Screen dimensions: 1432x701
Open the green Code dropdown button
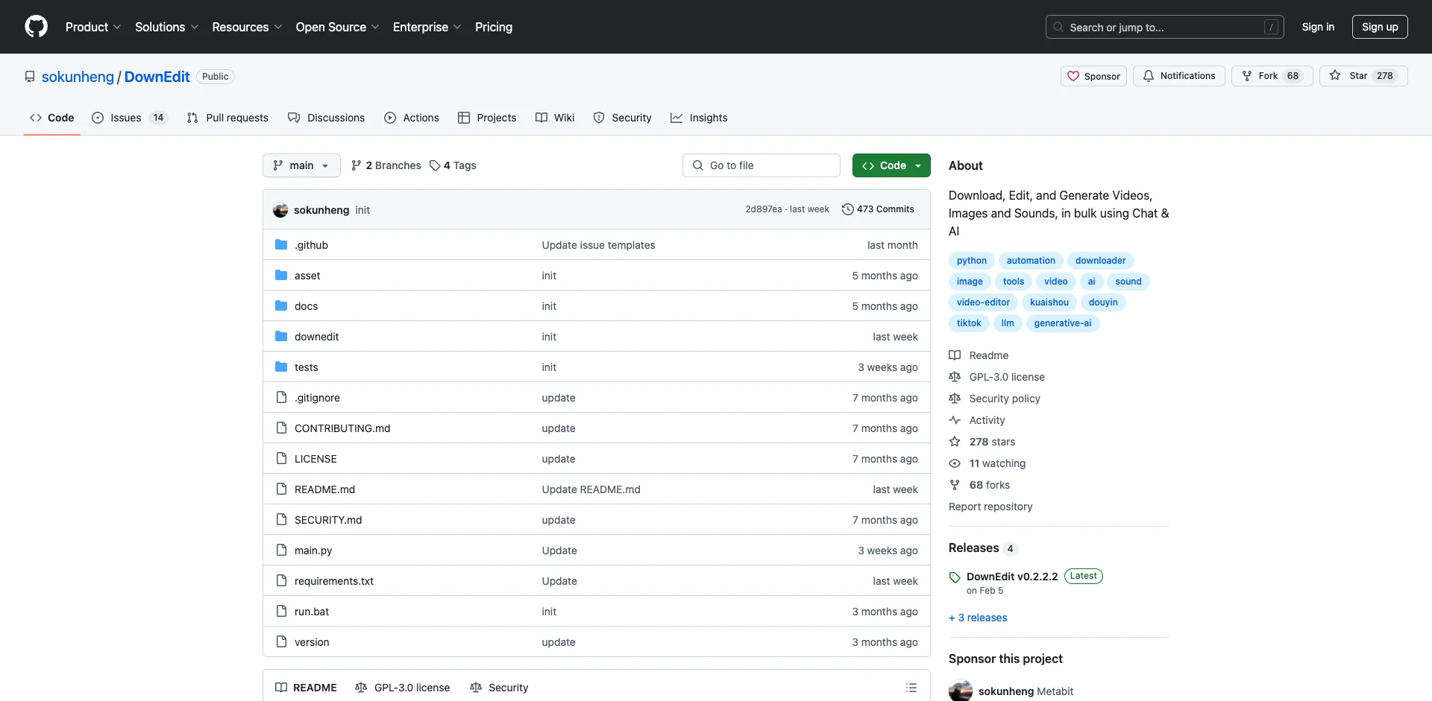coord(891,165)
